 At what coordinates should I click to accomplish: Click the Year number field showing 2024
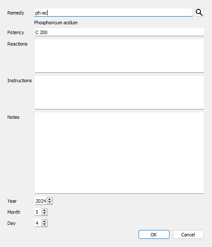click(x=41, y=201)
